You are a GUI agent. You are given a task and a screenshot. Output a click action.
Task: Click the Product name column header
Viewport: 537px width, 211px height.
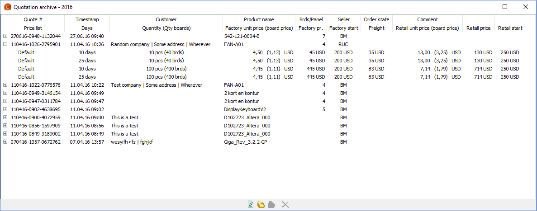click(259, 19)
